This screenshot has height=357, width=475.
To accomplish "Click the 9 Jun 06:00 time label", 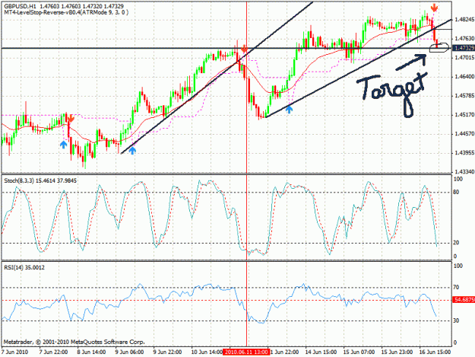I will pyautogui.click(x=129, y=352).
